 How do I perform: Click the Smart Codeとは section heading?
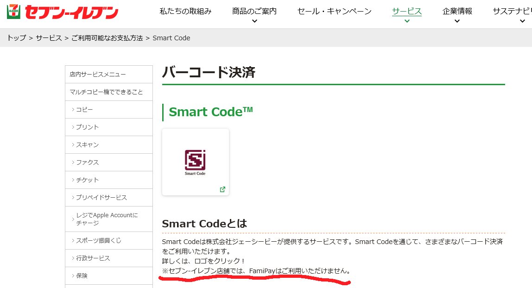pos(204,224)
